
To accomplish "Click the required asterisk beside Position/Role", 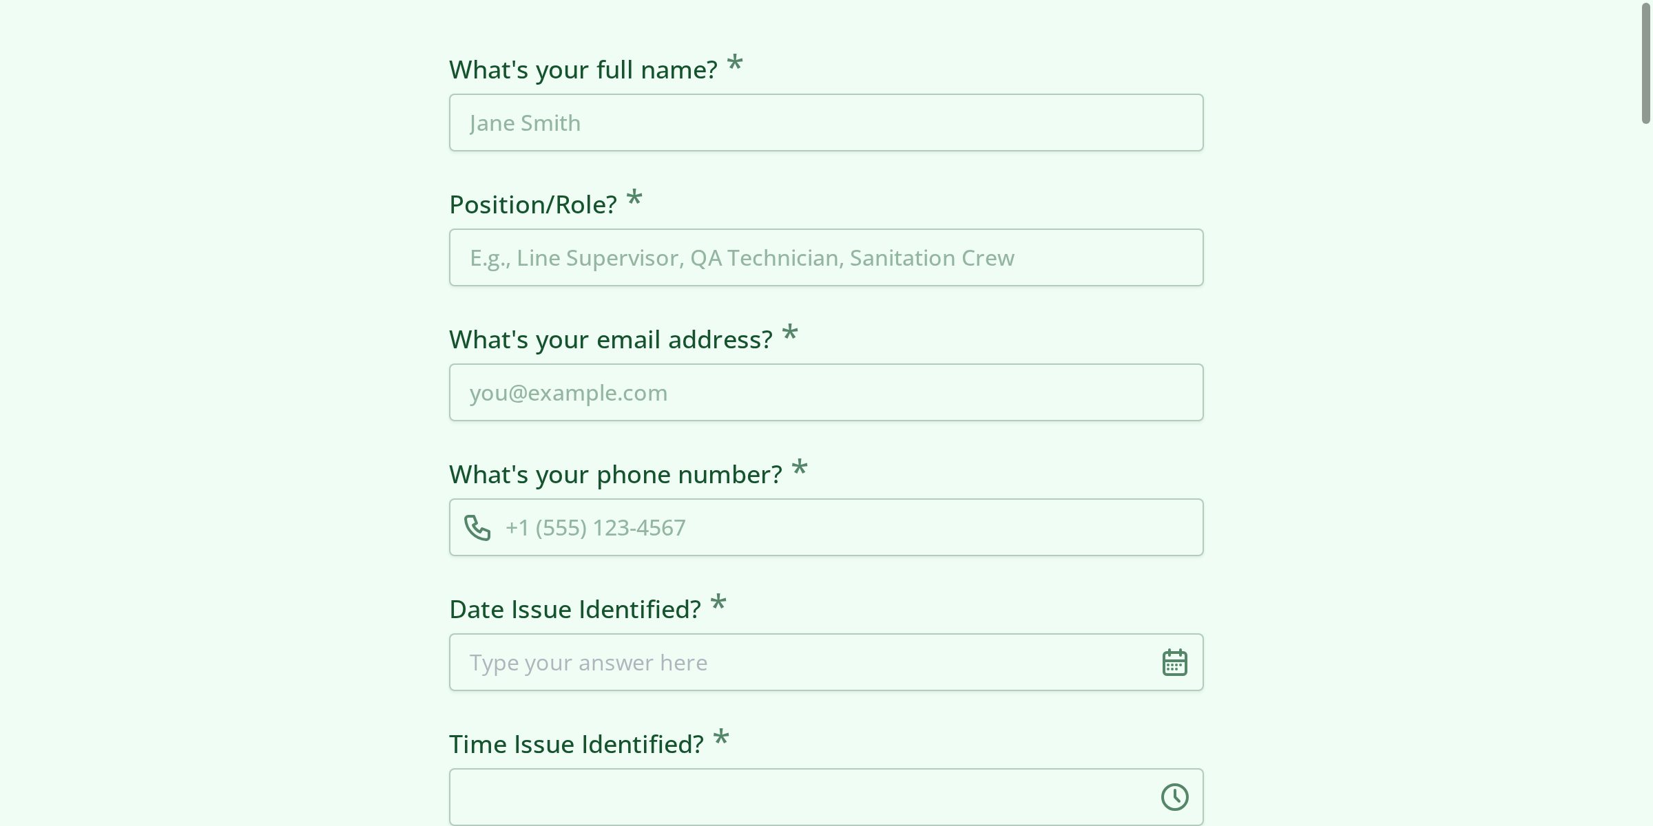I will 634,199.
